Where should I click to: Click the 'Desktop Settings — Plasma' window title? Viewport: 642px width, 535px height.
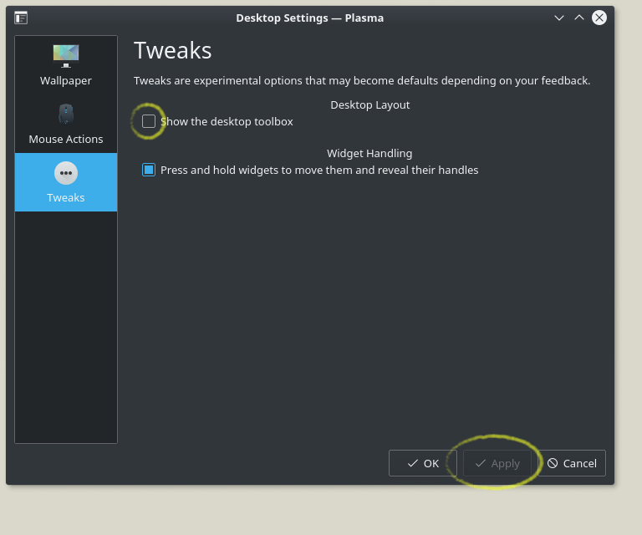click(x=309, y=18)
